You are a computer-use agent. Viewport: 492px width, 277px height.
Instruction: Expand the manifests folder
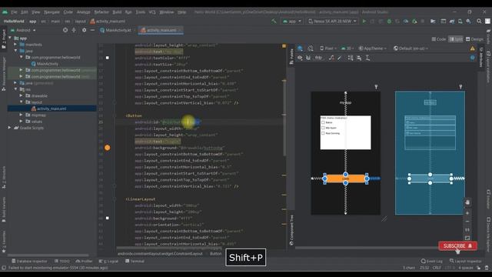pos(15,45)
